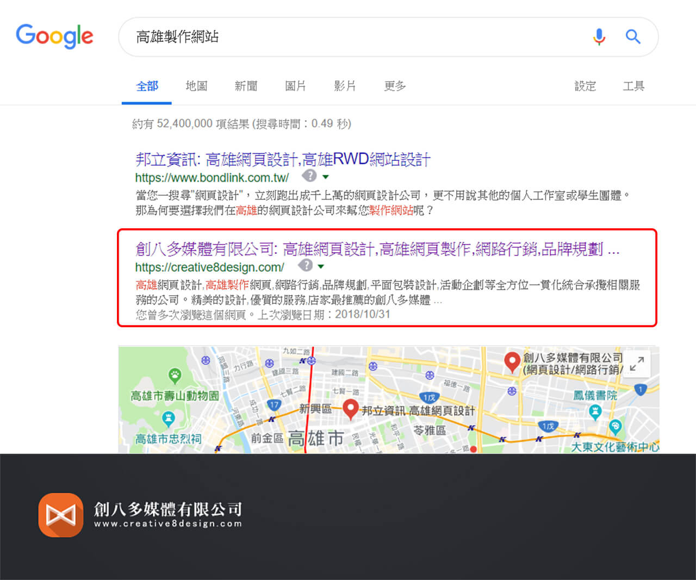The image size is (696, 580).
Task: Open the 邦立資訊 result title link
Action: (x=283, y=159)
